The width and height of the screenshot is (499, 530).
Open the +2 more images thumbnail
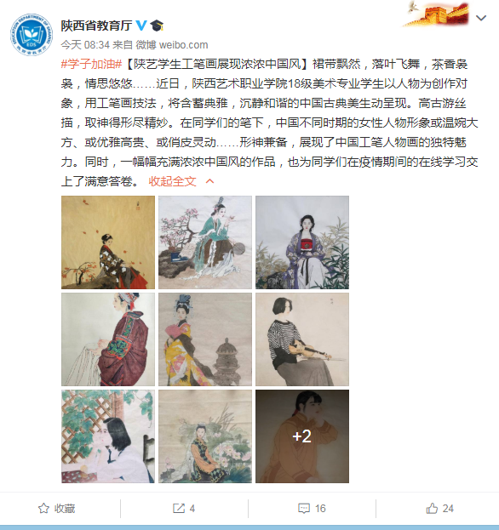click(302, 436)
